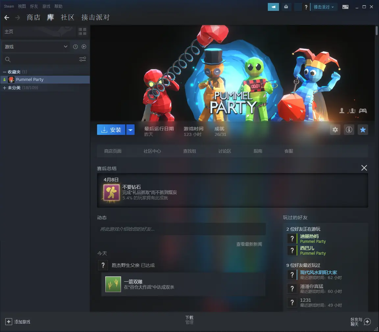Image resolution: width=379 pixels, height=332 pixels.
Task: Click the add game plus icon
Action: click(9, 321)
